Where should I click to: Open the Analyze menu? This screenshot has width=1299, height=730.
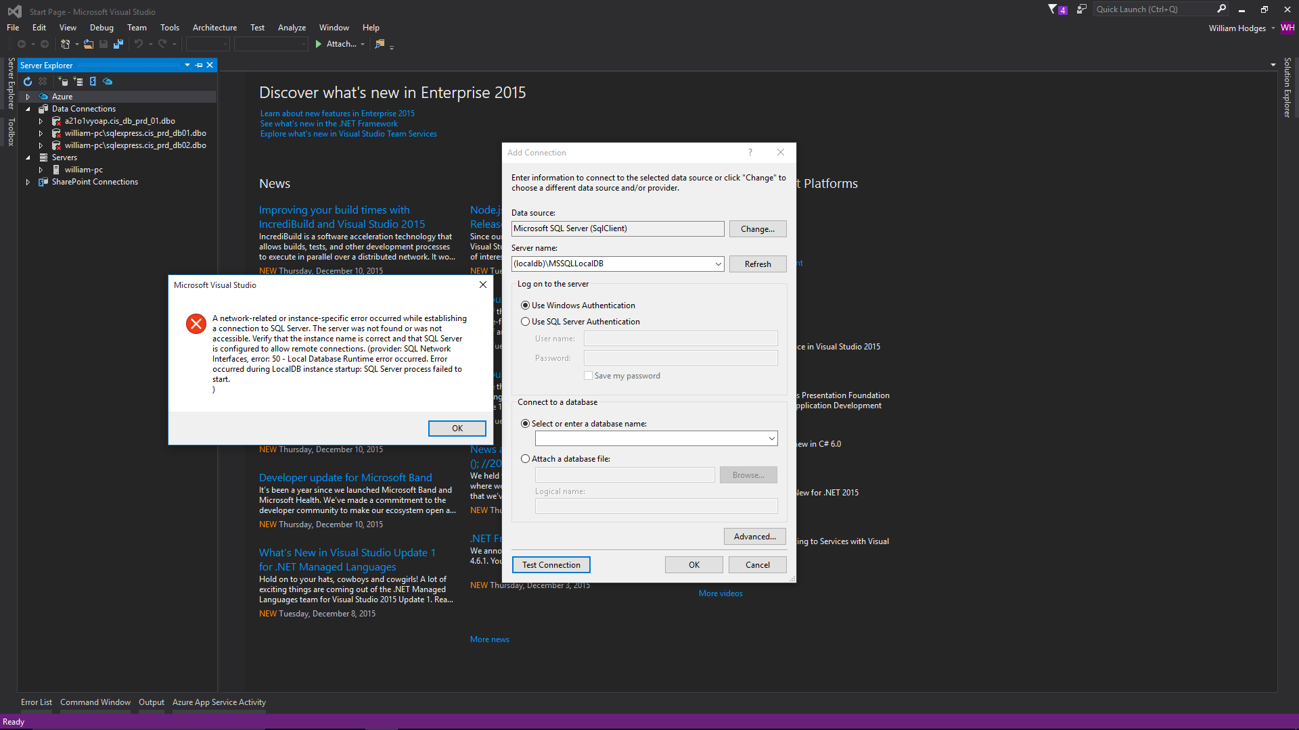pyautogui.click(x=291, y=28)
